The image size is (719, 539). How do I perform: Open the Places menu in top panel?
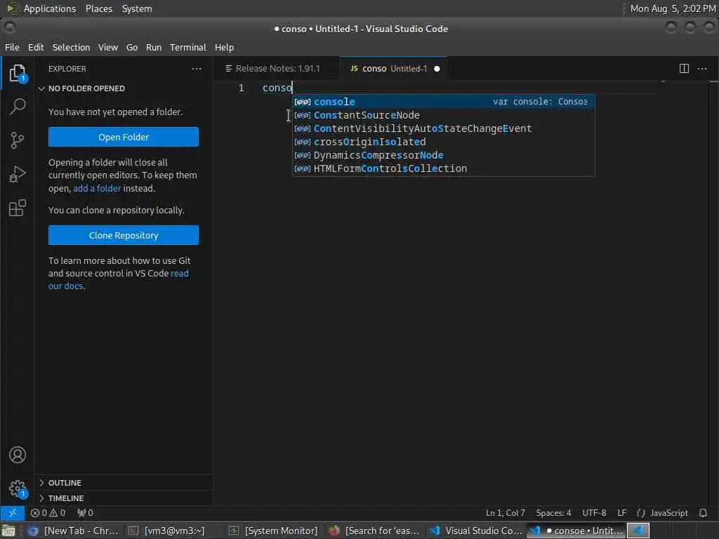(98, 8)
